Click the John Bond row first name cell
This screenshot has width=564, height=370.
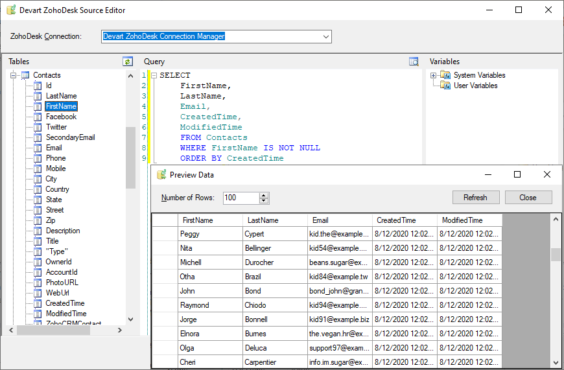point(209,291)
